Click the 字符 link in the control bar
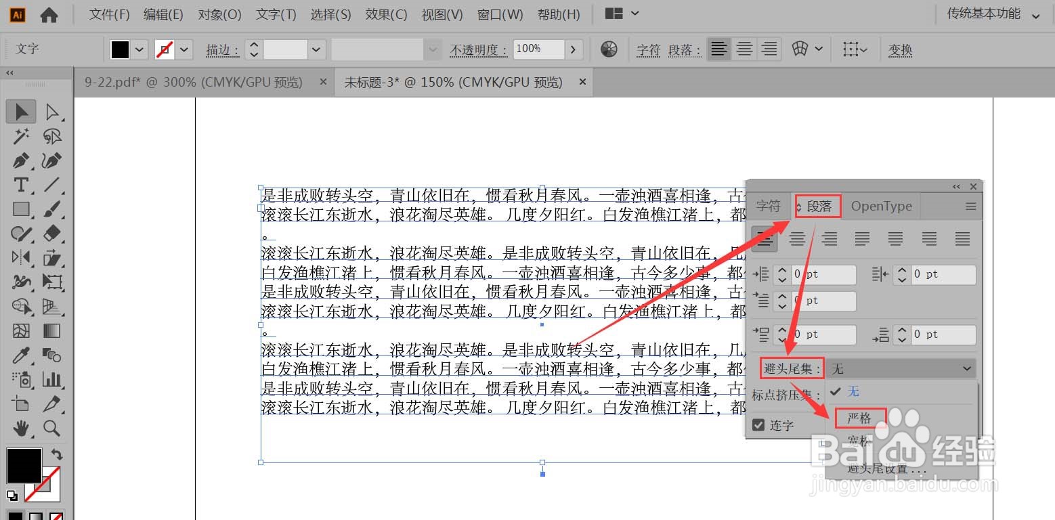 point(647,49)
